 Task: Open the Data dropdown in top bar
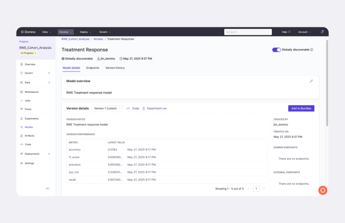pos(47,32)
